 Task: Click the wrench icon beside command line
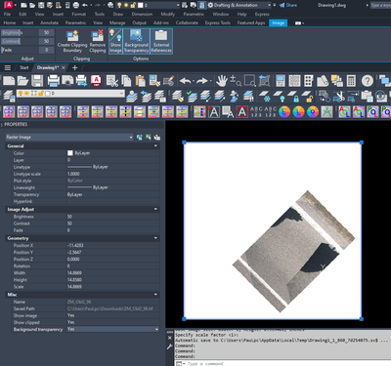tap(169, 346)
